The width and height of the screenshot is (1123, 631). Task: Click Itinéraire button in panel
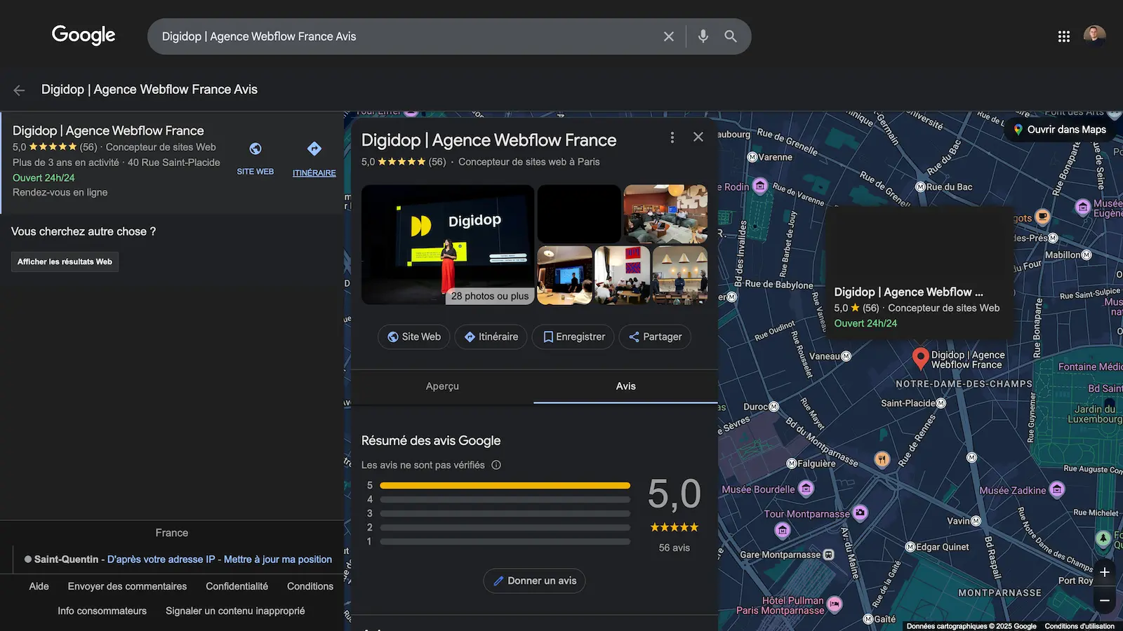coord(491,337)
